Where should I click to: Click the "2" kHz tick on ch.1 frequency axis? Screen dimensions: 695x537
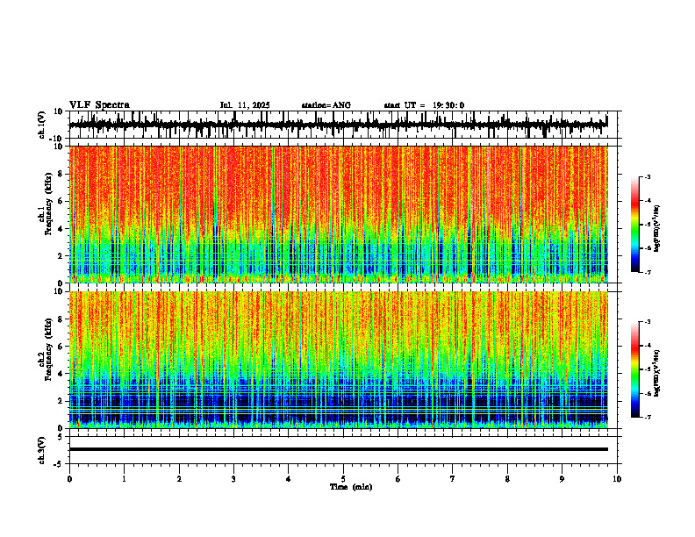pos(61,255)
